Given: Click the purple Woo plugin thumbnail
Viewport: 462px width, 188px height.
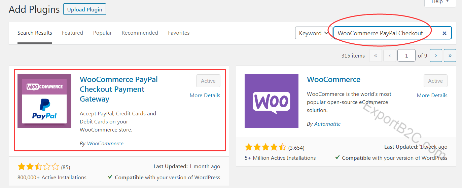Looking at the screenshot, I should tap(272, 101).
